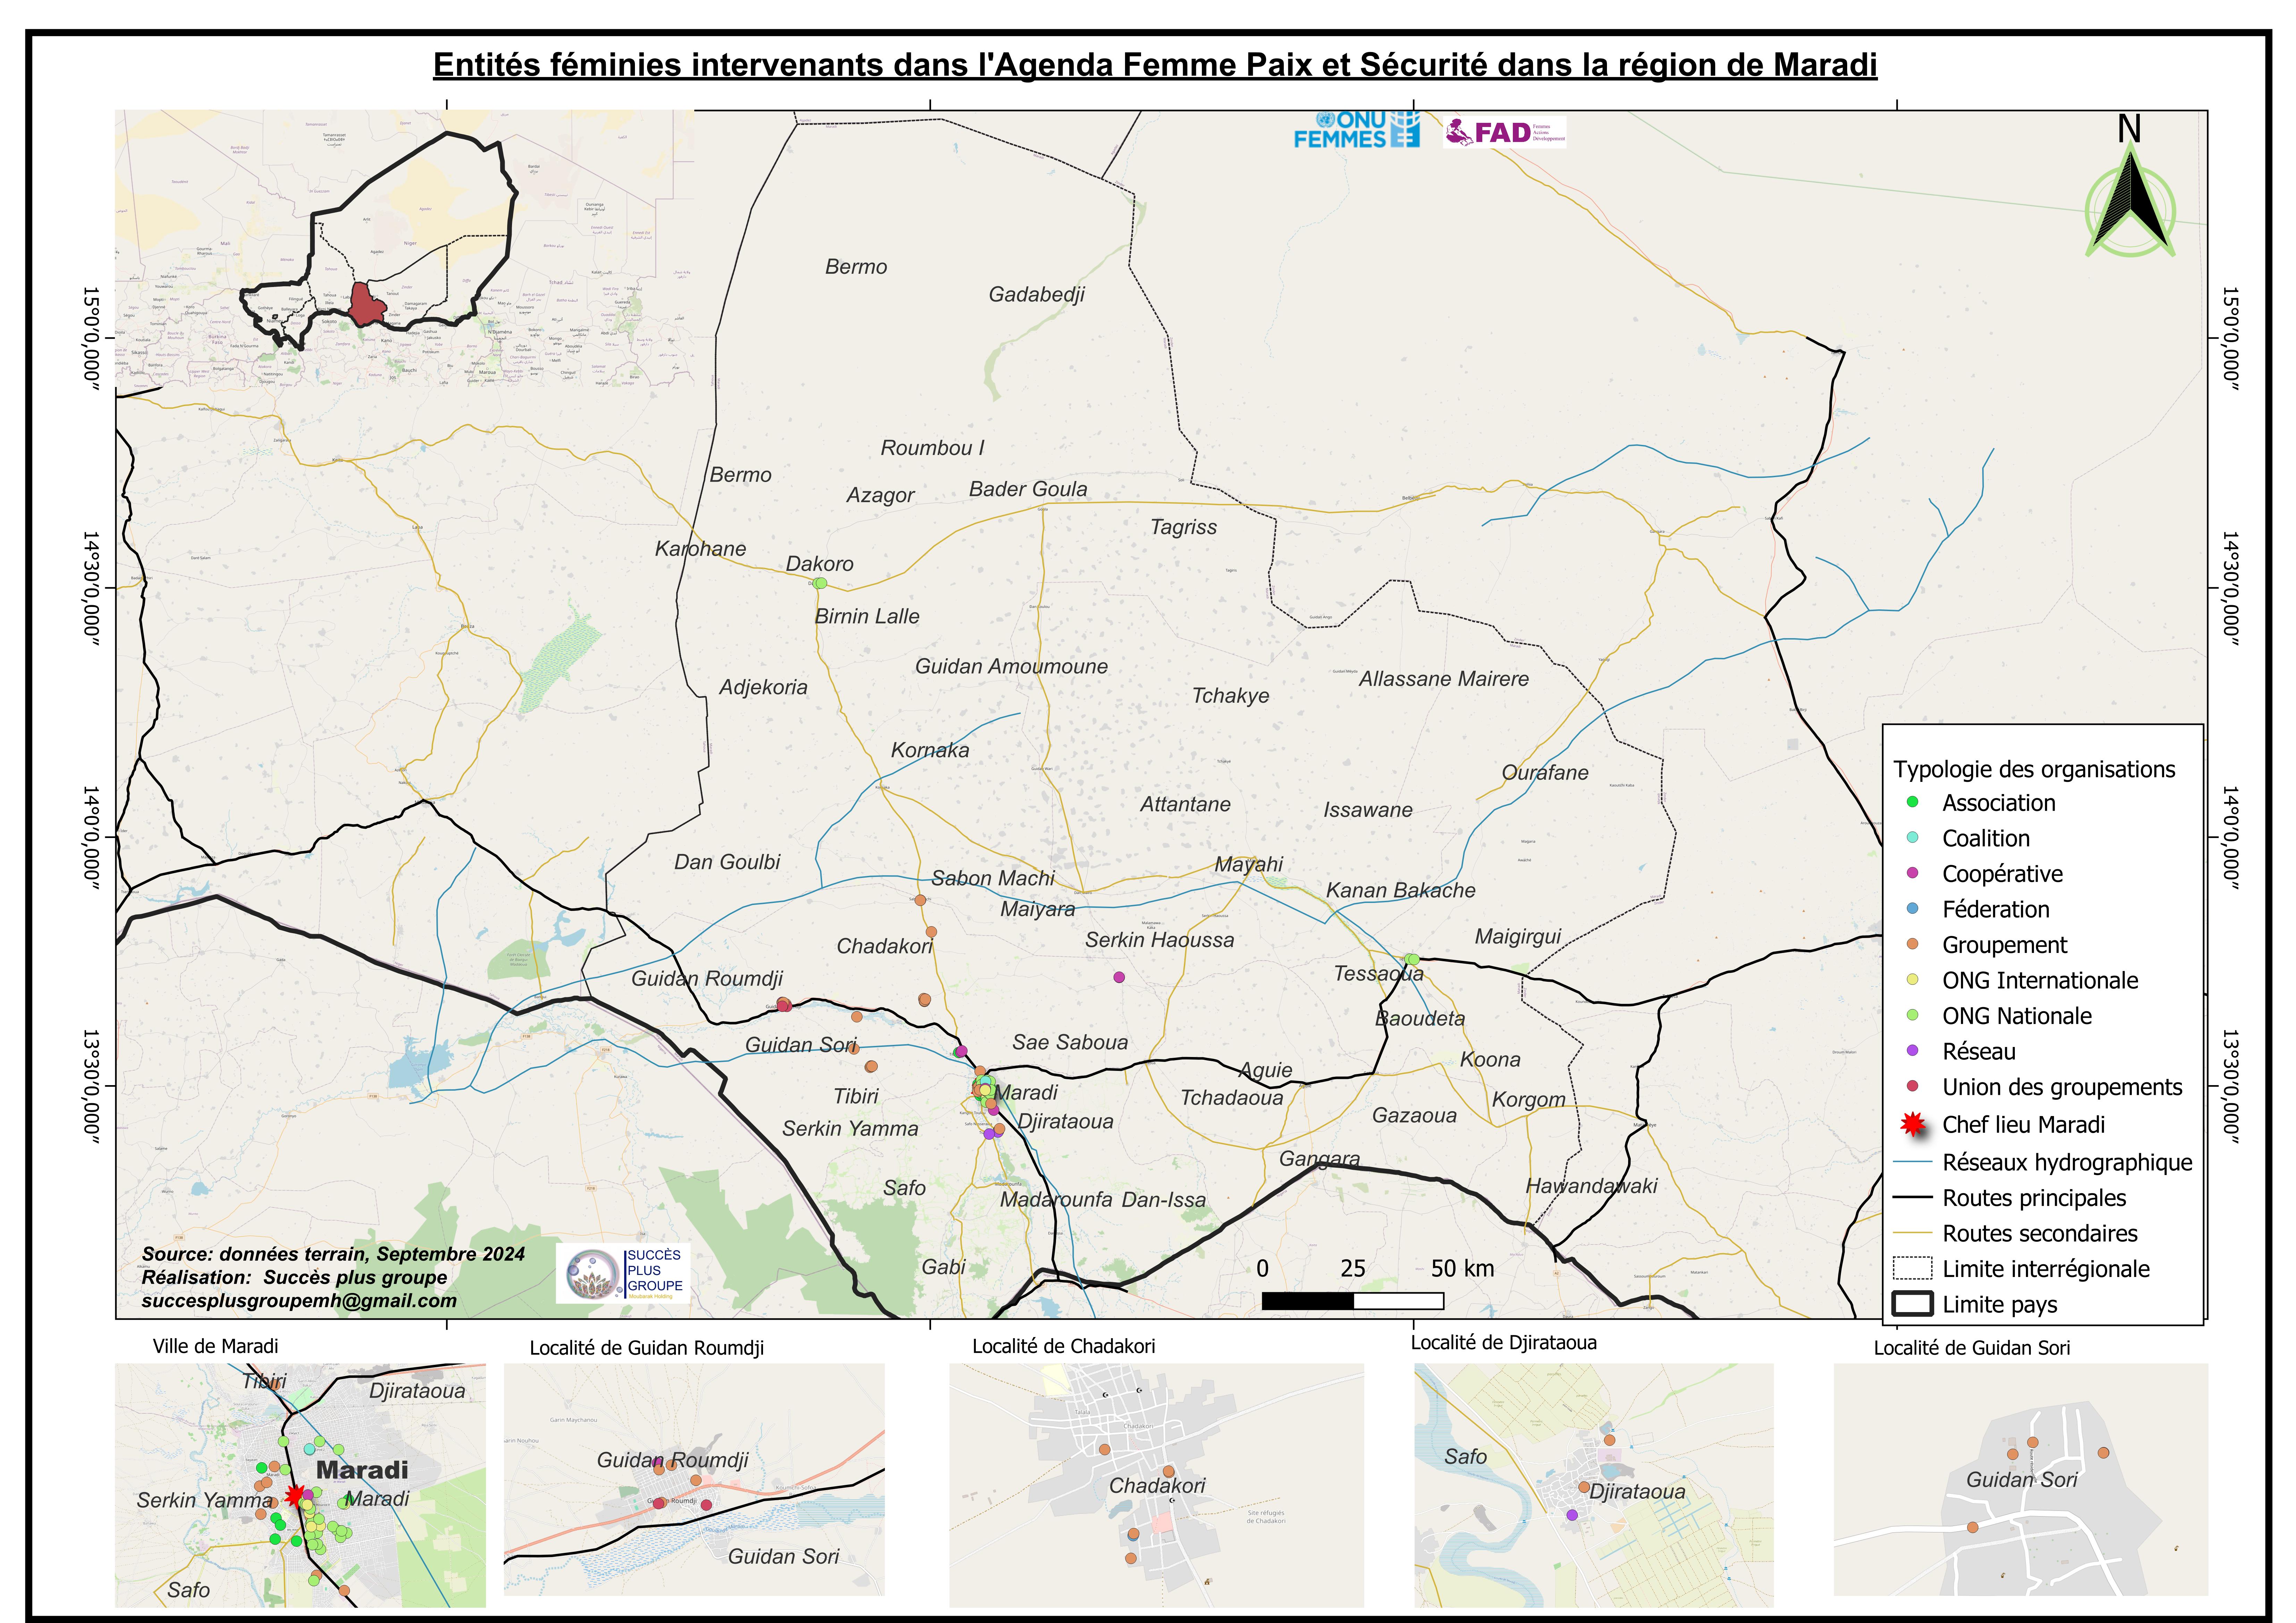
Task: Click 'Source: données terrain, Septembre 2024' text
Action: 333,1254
